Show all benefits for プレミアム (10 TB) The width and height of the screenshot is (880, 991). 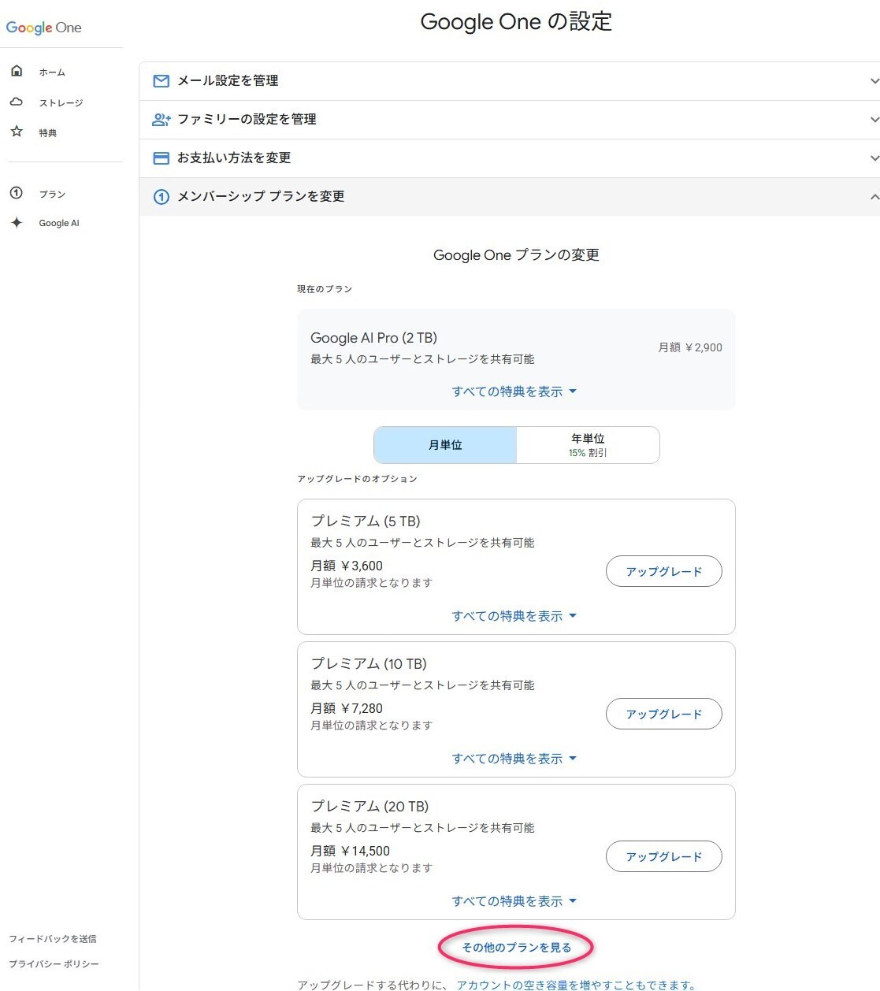514,759
